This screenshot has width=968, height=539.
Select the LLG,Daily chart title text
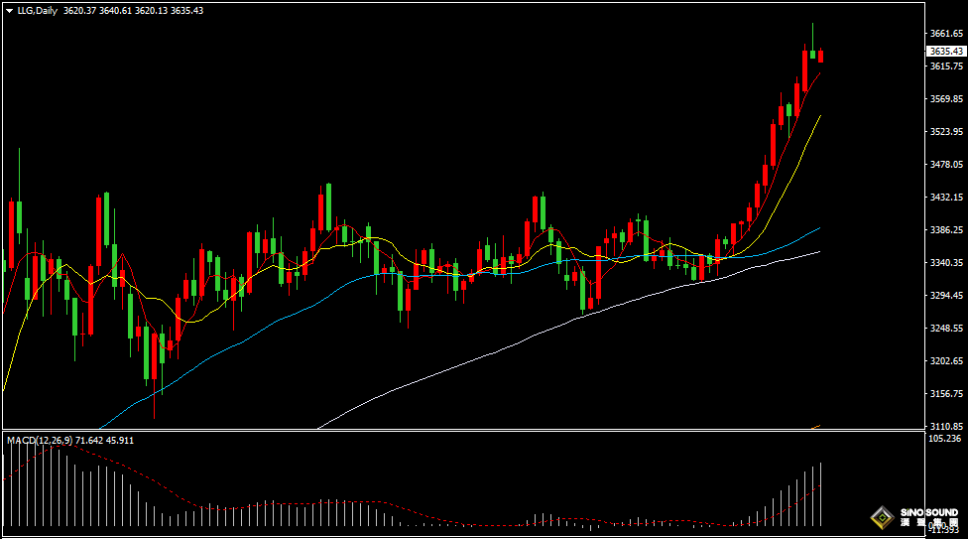coord(37,11)
